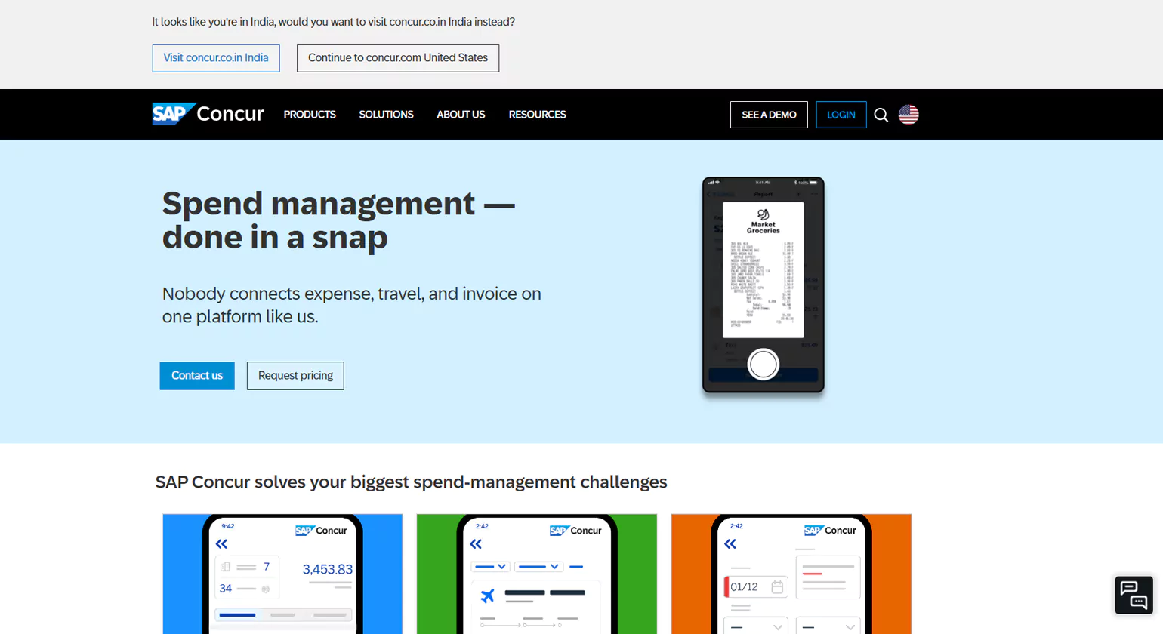Open the RESOURCES menu

(x=537, y=115)
